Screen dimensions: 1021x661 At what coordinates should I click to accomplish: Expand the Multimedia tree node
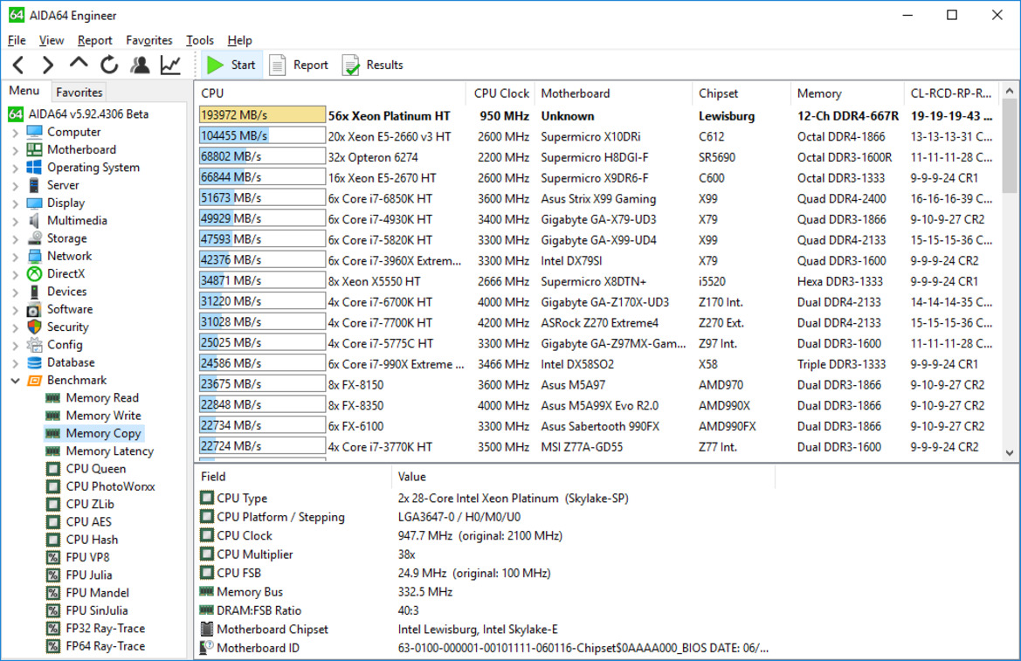[x=16, y=221]
